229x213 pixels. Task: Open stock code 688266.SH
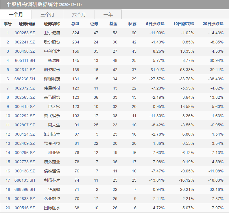[x=25, y=79]
